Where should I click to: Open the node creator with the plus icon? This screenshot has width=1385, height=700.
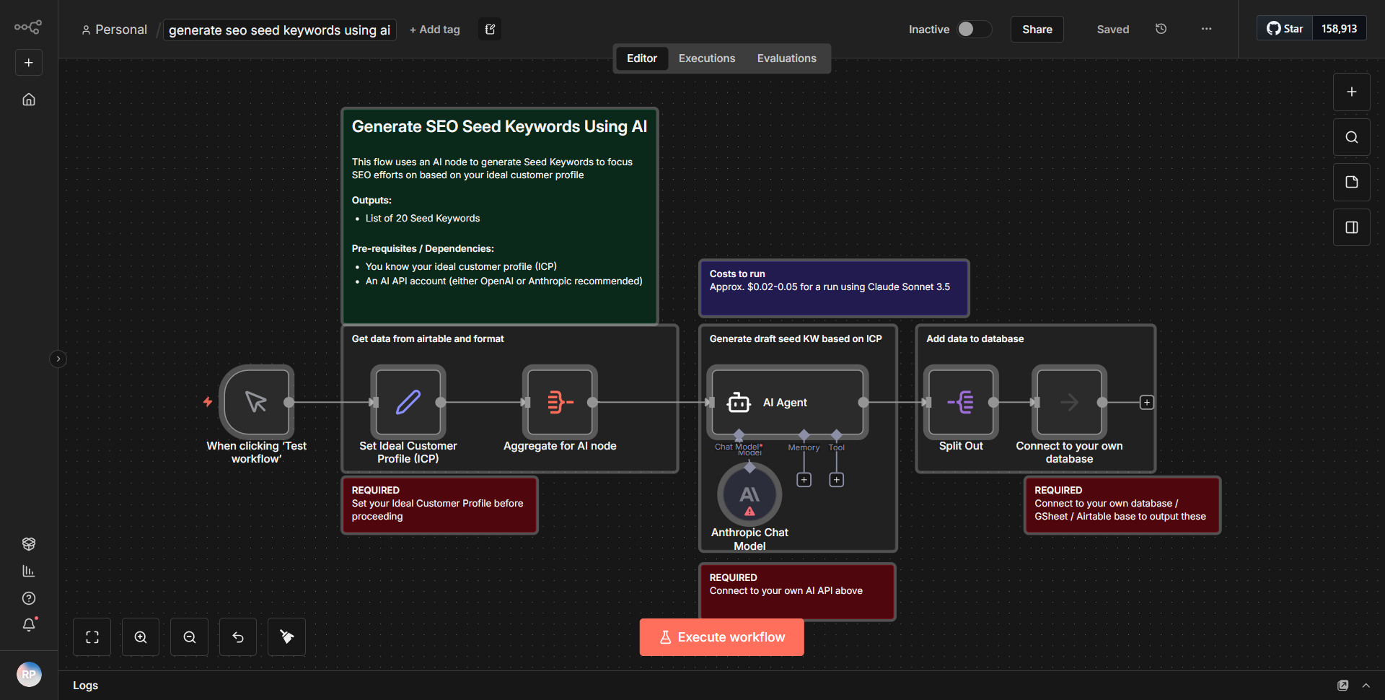(x=1351, y=92)
